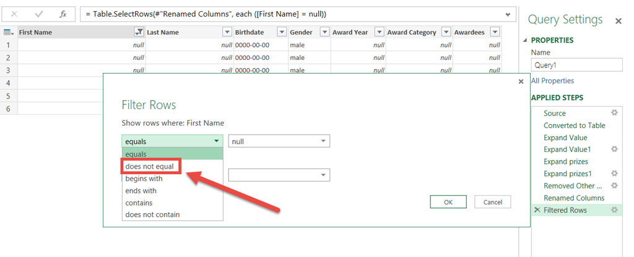Click the formula bar cancel X icon
This screenshot has height=257, width=634.
click(14, 14)
